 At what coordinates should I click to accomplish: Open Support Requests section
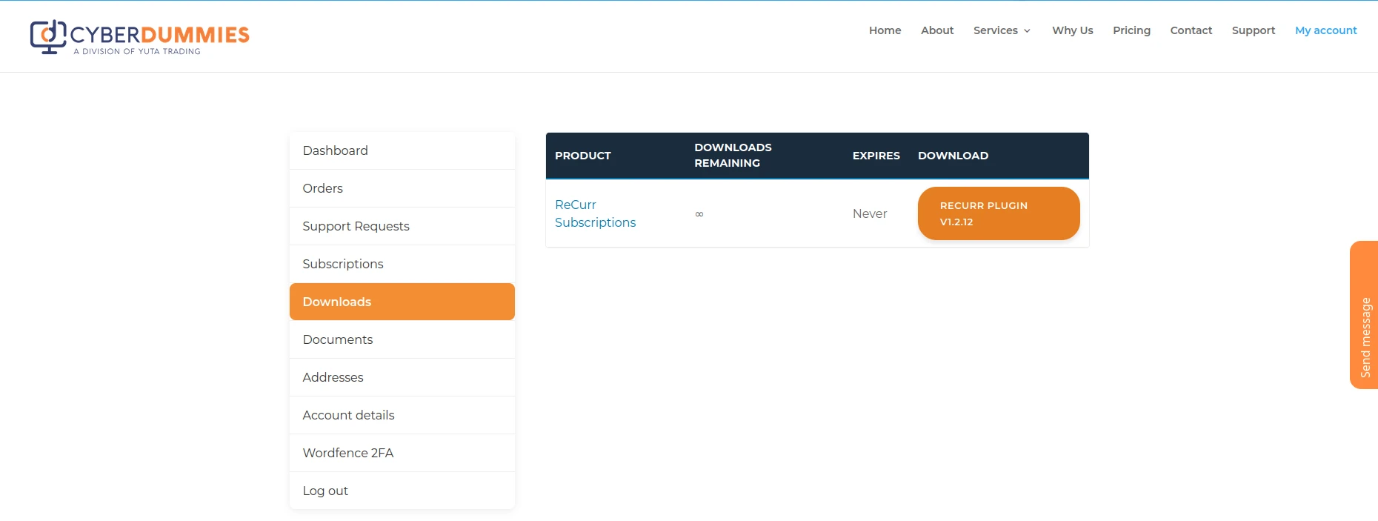pyautogui.click(x=402, y=226)
